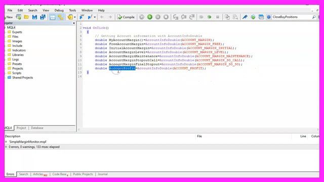Select the Include folder in Navigator

tap(17, 45)
